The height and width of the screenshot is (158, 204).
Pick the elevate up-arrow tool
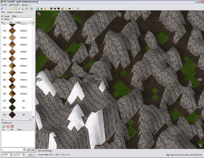(x=19, y=8)
